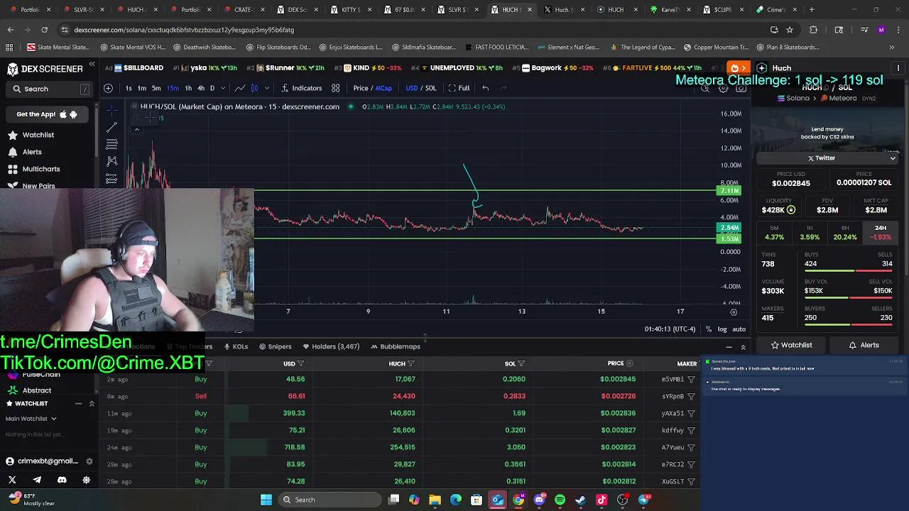Click the line chart style icon
Screen dimensions: 909x511
coord(240,88)
